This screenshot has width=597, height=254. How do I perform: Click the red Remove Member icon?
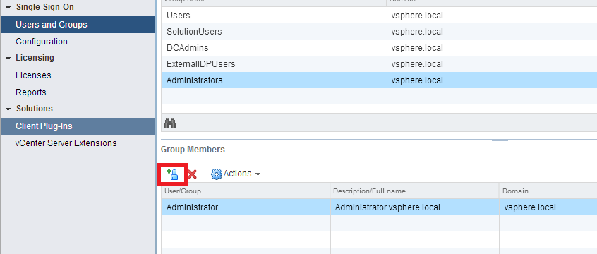click(x=192, y=174)
